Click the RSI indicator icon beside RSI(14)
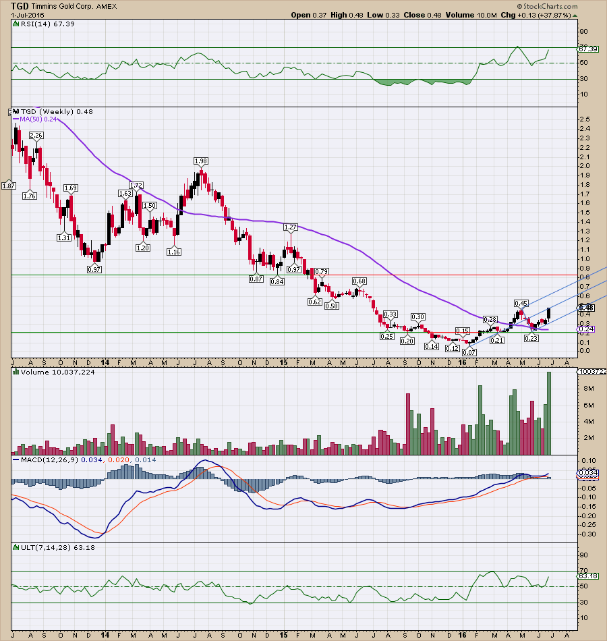This screenshot has height=641, width=607. point(16,24)
